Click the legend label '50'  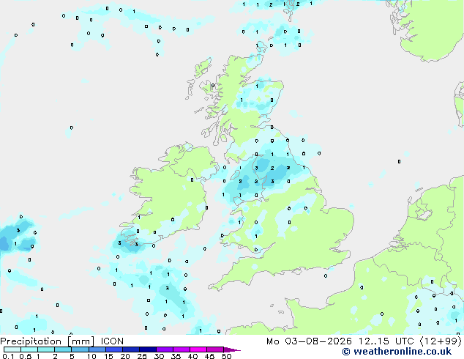[226, 356]
